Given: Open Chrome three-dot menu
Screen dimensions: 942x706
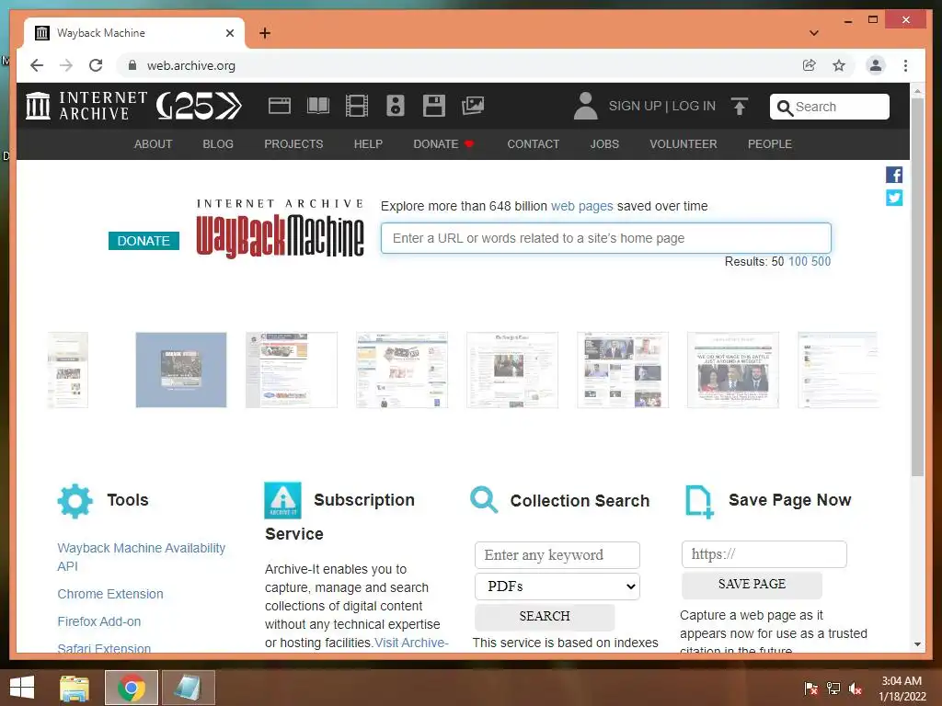Looking at the screenshot, I should point(905,65).
